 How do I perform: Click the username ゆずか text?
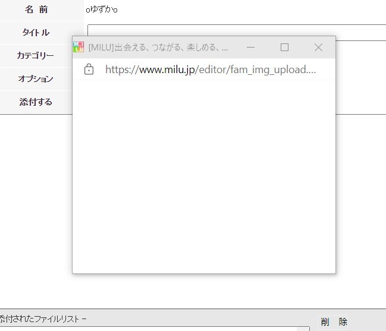click(x=101, y=10)
